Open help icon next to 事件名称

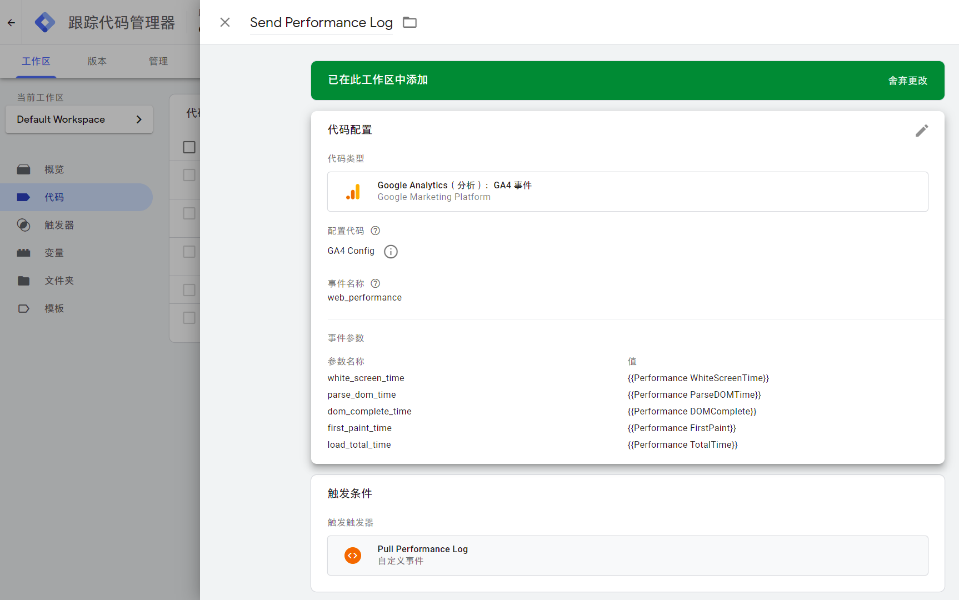coord(376,283)
